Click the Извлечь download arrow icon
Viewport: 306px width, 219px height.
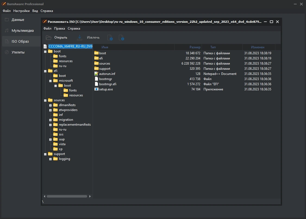coord(80,37)
